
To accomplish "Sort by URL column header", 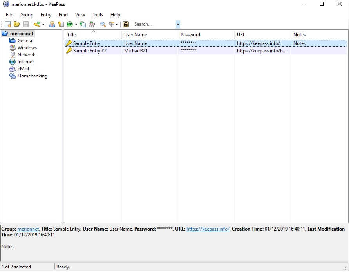I will pos(262,35).
